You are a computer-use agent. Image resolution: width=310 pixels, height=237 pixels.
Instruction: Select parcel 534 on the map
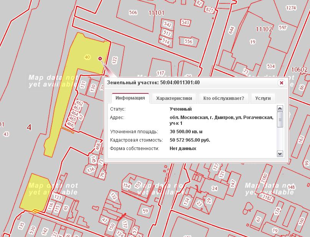point(271,66)
